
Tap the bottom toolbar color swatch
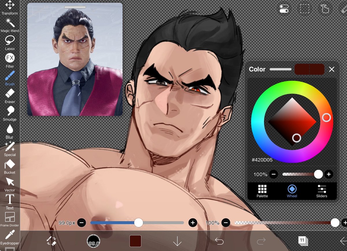point(135,241)
